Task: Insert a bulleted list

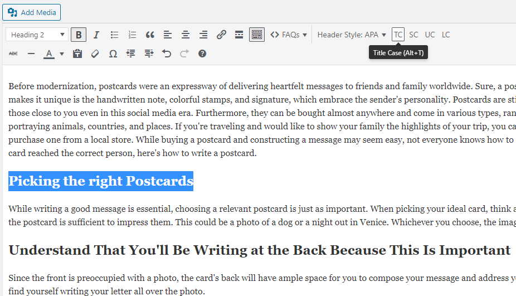Action: [x=114, y=35]
